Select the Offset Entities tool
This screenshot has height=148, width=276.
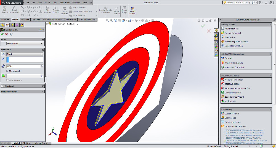(64, 11)
